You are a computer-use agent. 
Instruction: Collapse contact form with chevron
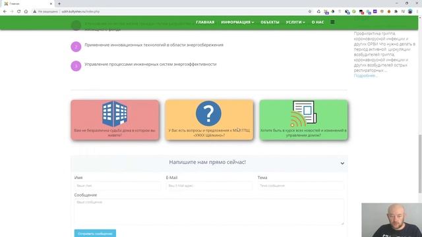click(342, 163)
